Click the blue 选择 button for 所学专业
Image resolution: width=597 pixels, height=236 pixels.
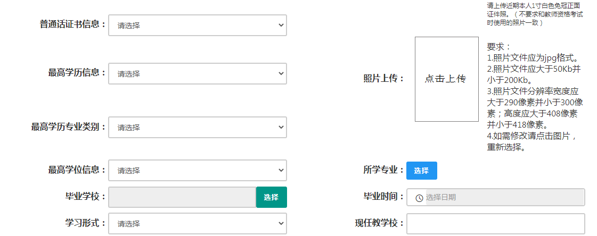point(421,171)
